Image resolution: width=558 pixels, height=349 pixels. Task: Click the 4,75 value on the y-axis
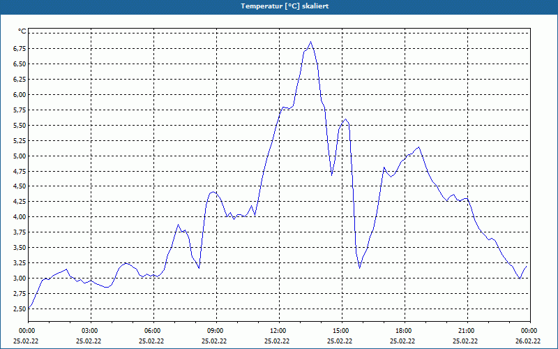[x=20, y=171]
